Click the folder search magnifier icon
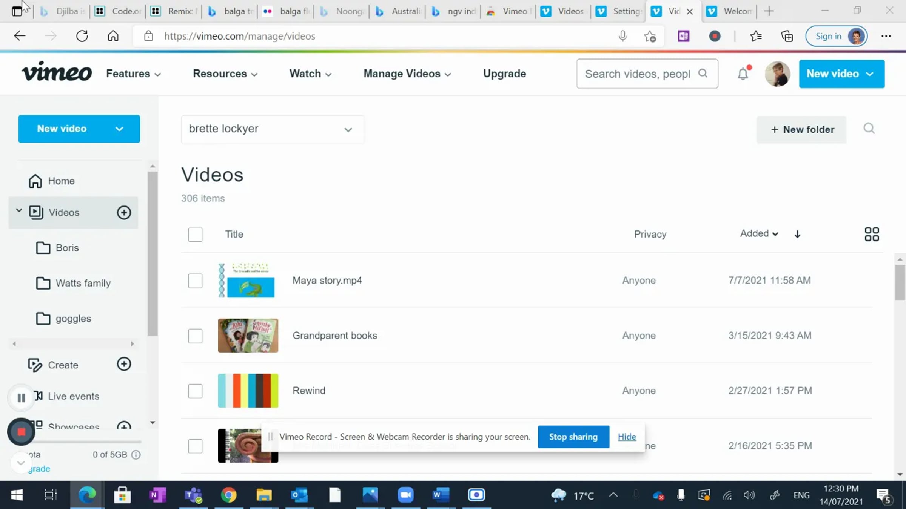This screenshot has width=906, height=509. pos(869,129)
